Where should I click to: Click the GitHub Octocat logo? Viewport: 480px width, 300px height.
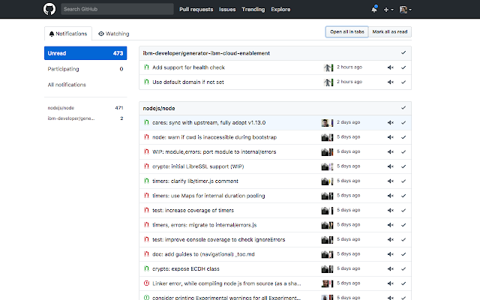[x=49, y=9]
